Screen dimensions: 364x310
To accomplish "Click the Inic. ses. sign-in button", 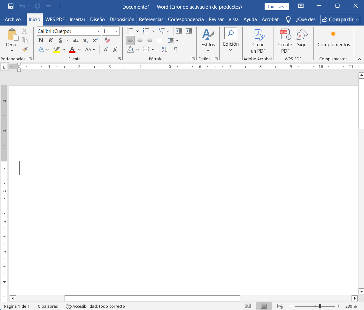I will coord(276,6).
